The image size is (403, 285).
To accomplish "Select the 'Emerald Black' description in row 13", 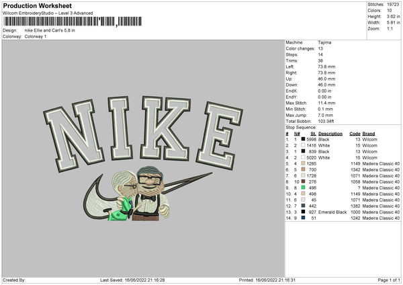I will (332, 212).
